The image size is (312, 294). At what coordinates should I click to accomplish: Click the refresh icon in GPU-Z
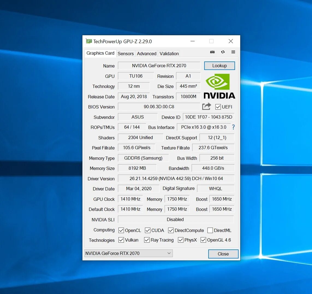point(223,52)
